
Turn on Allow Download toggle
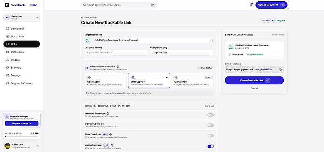pos(210,135)
